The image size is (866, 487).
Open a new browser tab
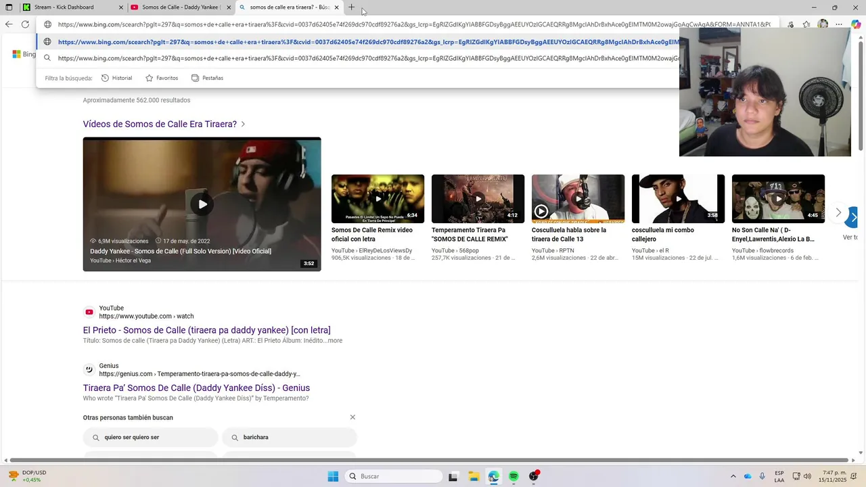click(351, 7)
